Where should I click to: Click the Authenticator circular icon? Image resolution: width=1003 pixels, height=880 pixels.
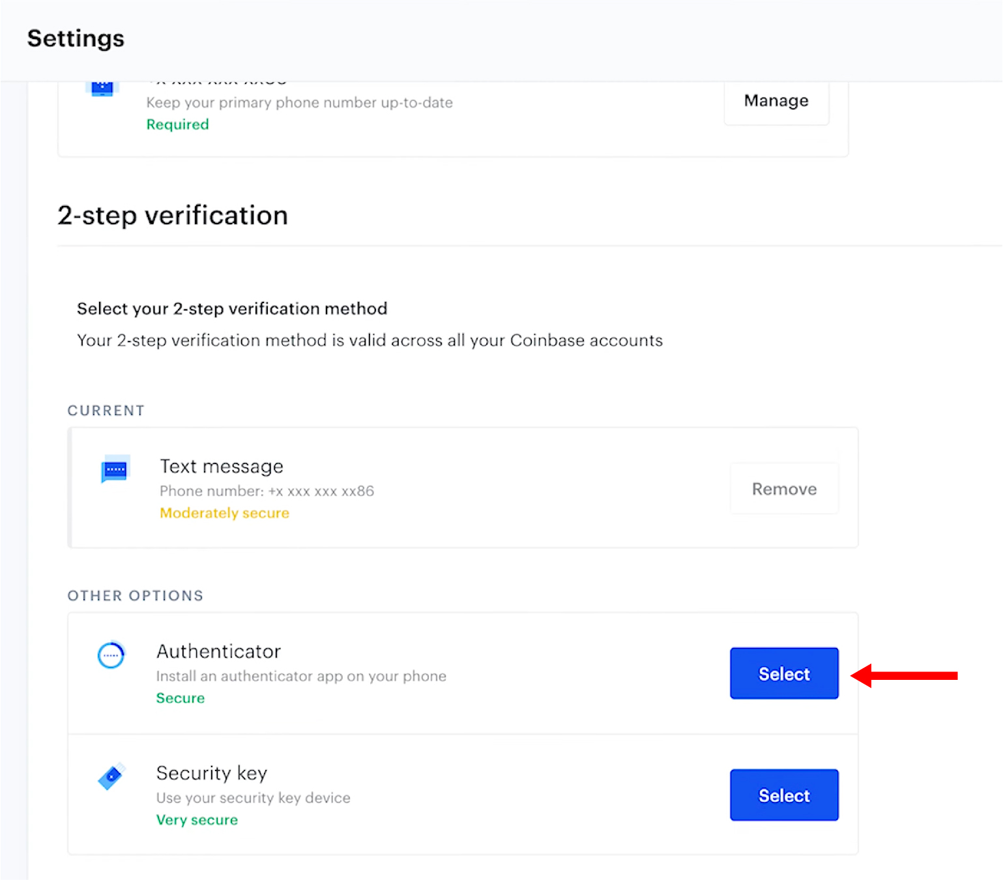point(111,655)
